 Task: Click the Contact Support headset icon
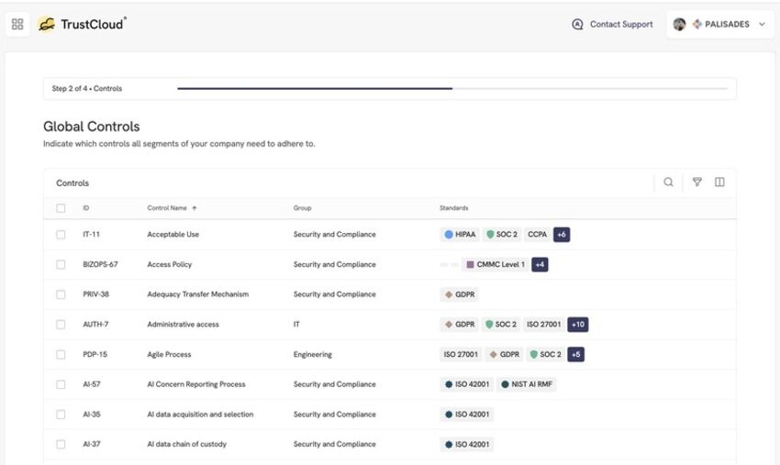577,24
